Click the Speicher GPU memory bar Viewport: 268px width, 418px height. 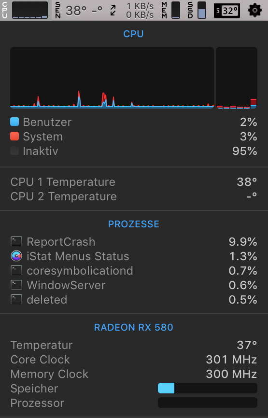click(x=208, y=388)
